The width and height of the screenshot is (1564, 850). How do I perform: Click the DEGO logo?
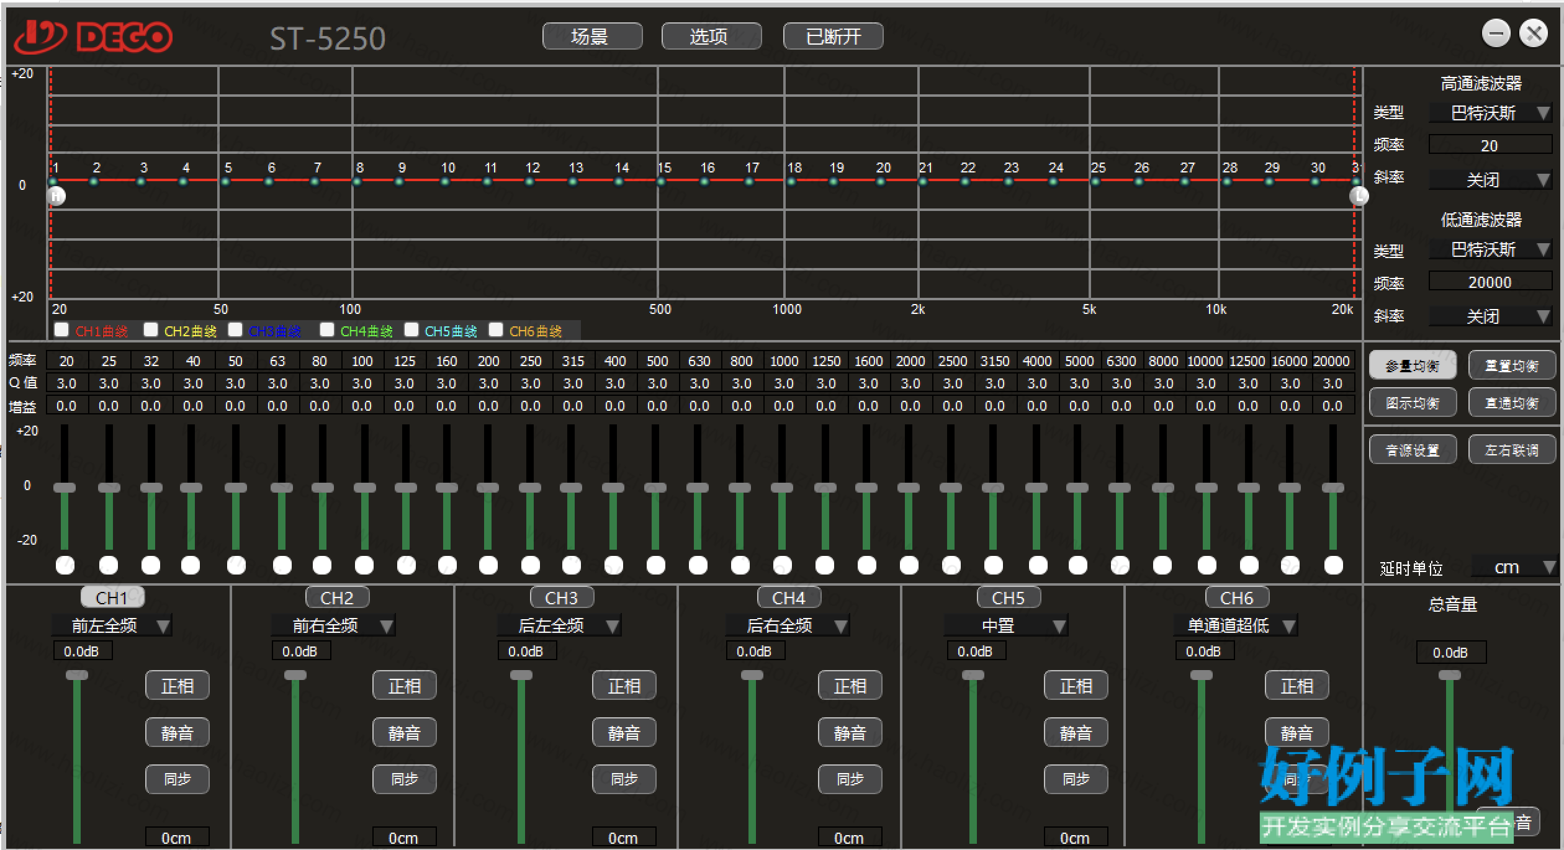tap(93, 37)
